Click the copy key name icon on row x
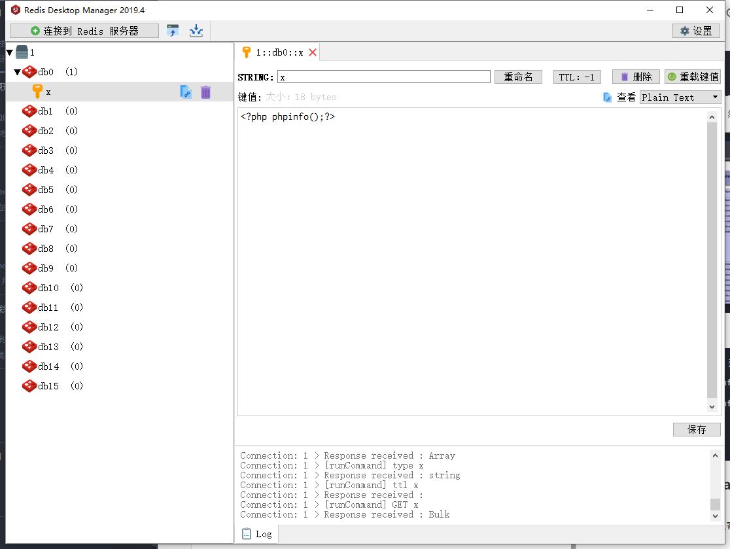 tap(186, 92)
